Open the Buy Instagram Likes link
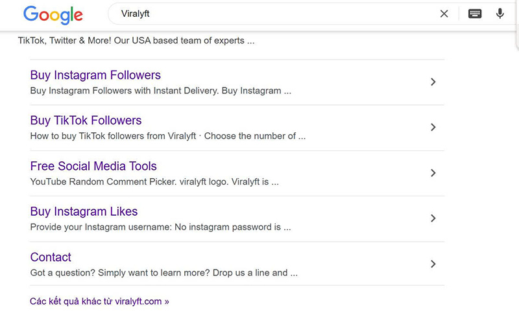The width and height of the screenshot is (519, 311). [x=84, y=211]
